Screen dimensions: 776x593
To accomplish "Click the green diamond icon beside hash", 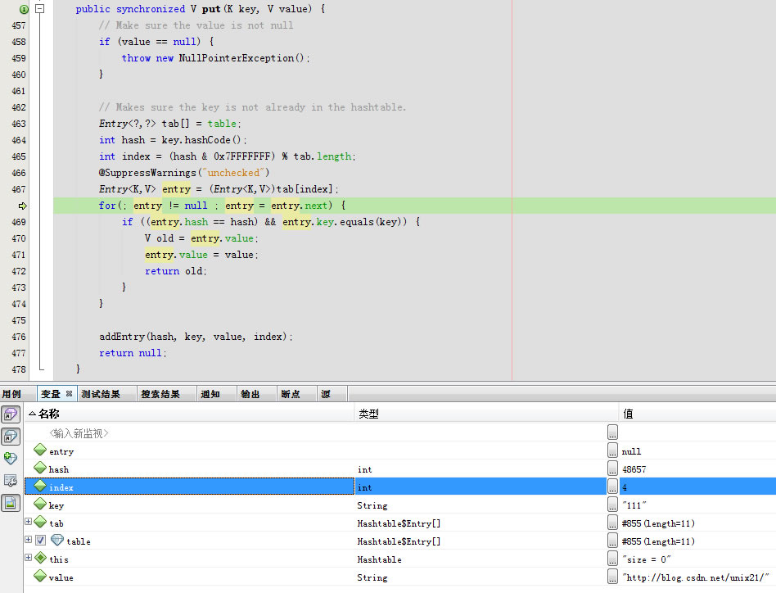I will point(40,468).
